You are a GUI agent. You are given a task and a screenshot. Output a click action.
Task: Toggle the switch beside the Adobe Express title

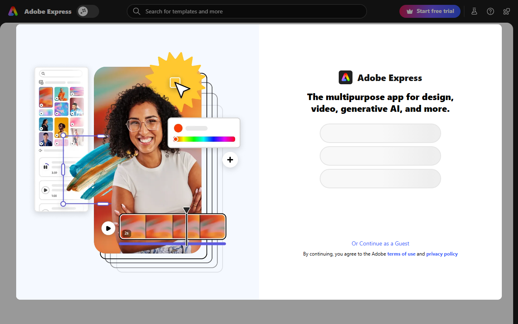88,11
